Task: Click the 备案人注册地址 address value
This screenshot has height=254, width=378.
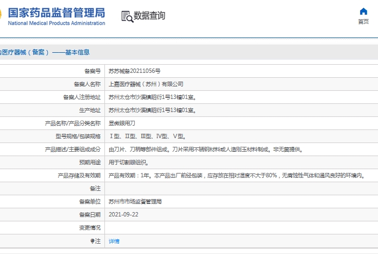Action: click(153, 97)
